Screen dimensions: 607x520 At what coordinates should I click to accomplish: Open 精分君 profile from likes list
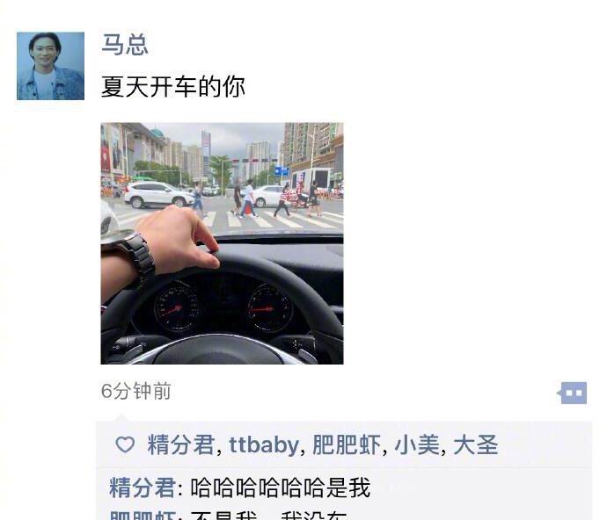(x=181, y=445)
